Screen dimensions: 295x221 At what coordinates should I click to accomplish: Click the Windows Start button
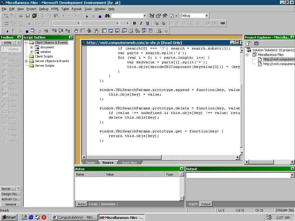pos(9,218)
